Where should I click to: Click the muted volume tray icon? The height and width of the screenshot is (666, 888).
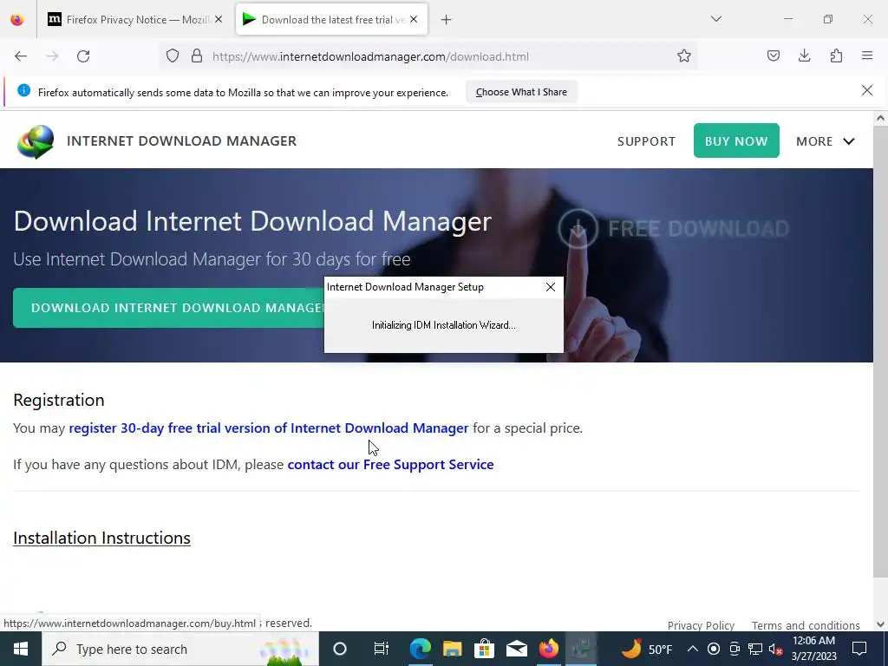tap(776, 649)
